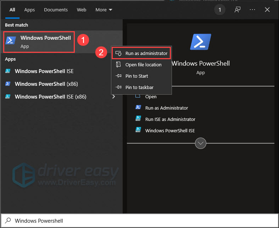The image size is (279, 228).
Task: Choose Run as administrator in context menu
Action: [141, 53]
